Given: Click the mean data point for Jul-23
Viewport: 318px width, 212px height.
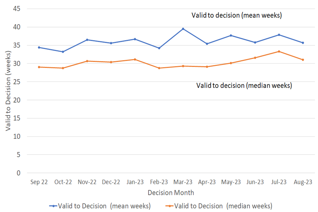Looking at the screenshot, I should pos(279,35).
